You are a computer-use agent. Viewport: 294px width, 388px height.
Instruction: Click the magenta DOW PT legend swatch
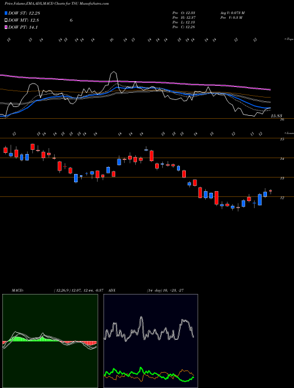pos(6,27)
